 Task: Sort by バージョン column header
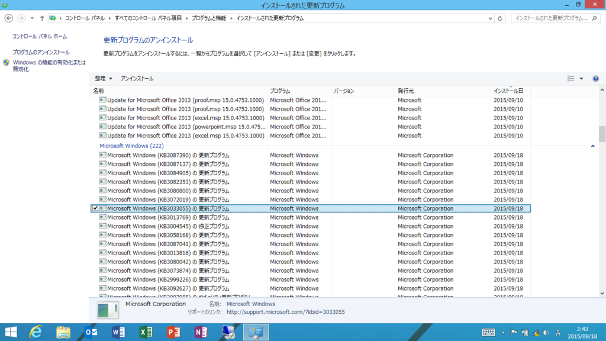[363, 91]
